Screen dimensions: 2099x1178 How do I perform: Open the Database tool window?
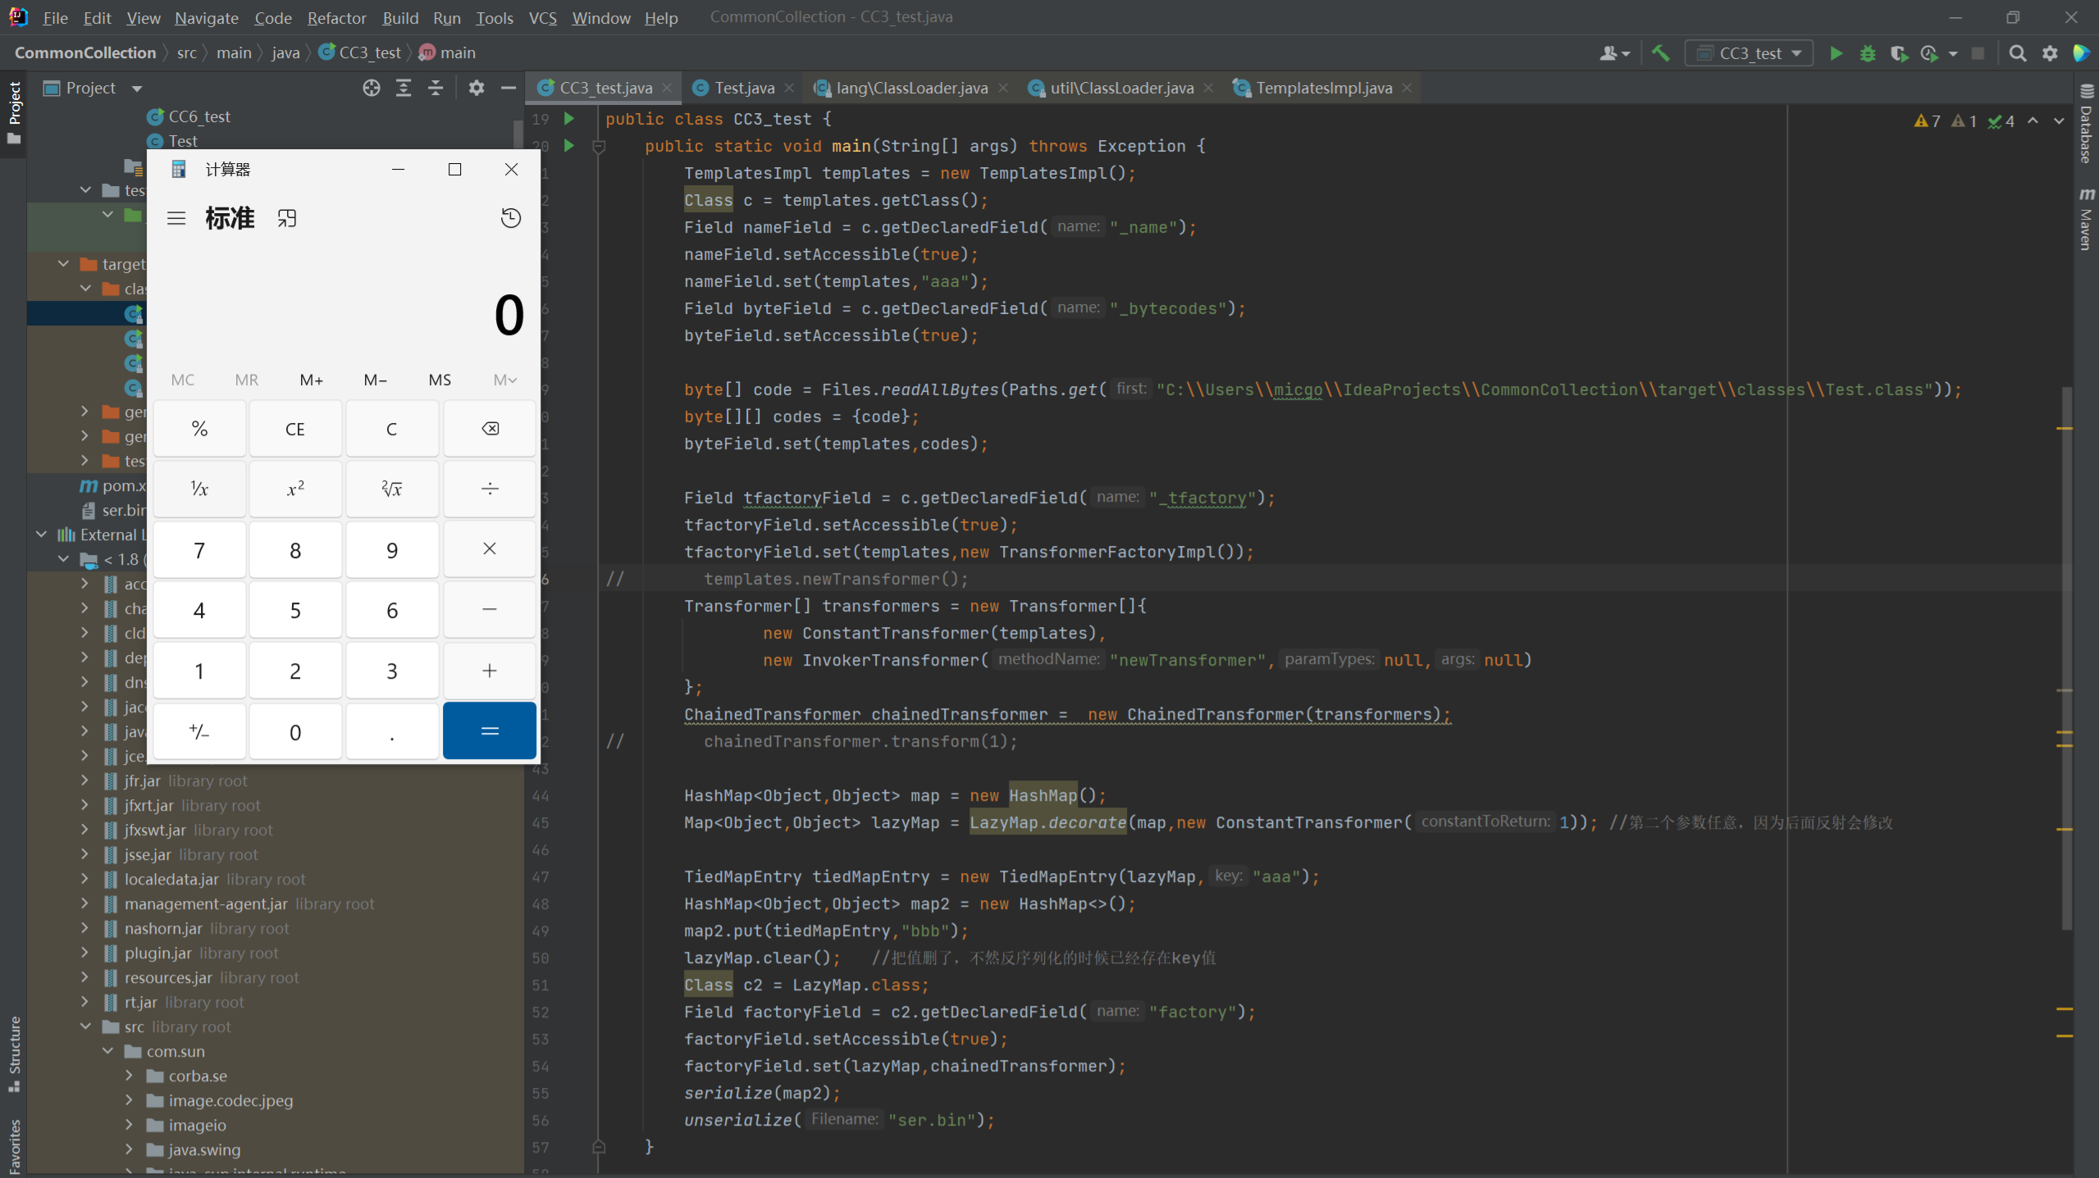[x=2087, y=125]
